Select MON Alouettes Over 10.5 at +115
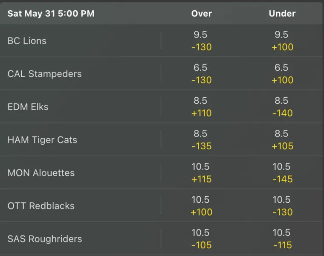 [201, 173]
